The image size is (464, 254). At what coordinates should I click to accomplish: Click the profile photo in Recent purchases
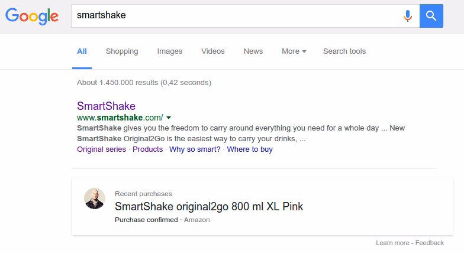tap(95, 199)
